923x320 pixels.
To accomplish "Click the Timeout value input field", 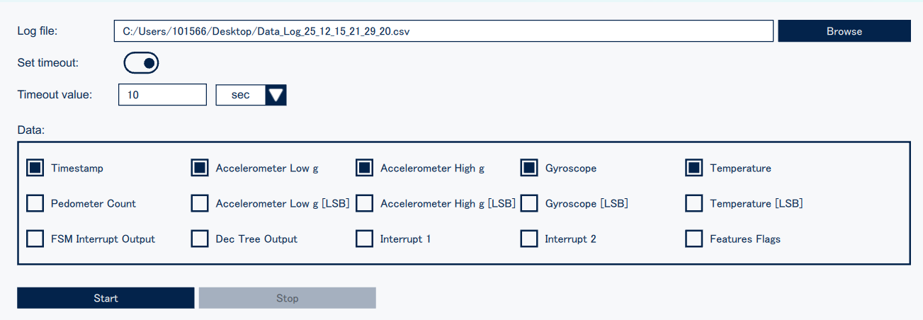I will point(162,95).
